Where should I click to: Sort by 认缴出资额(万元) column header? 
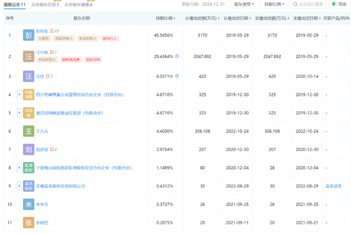click(202, 18)
